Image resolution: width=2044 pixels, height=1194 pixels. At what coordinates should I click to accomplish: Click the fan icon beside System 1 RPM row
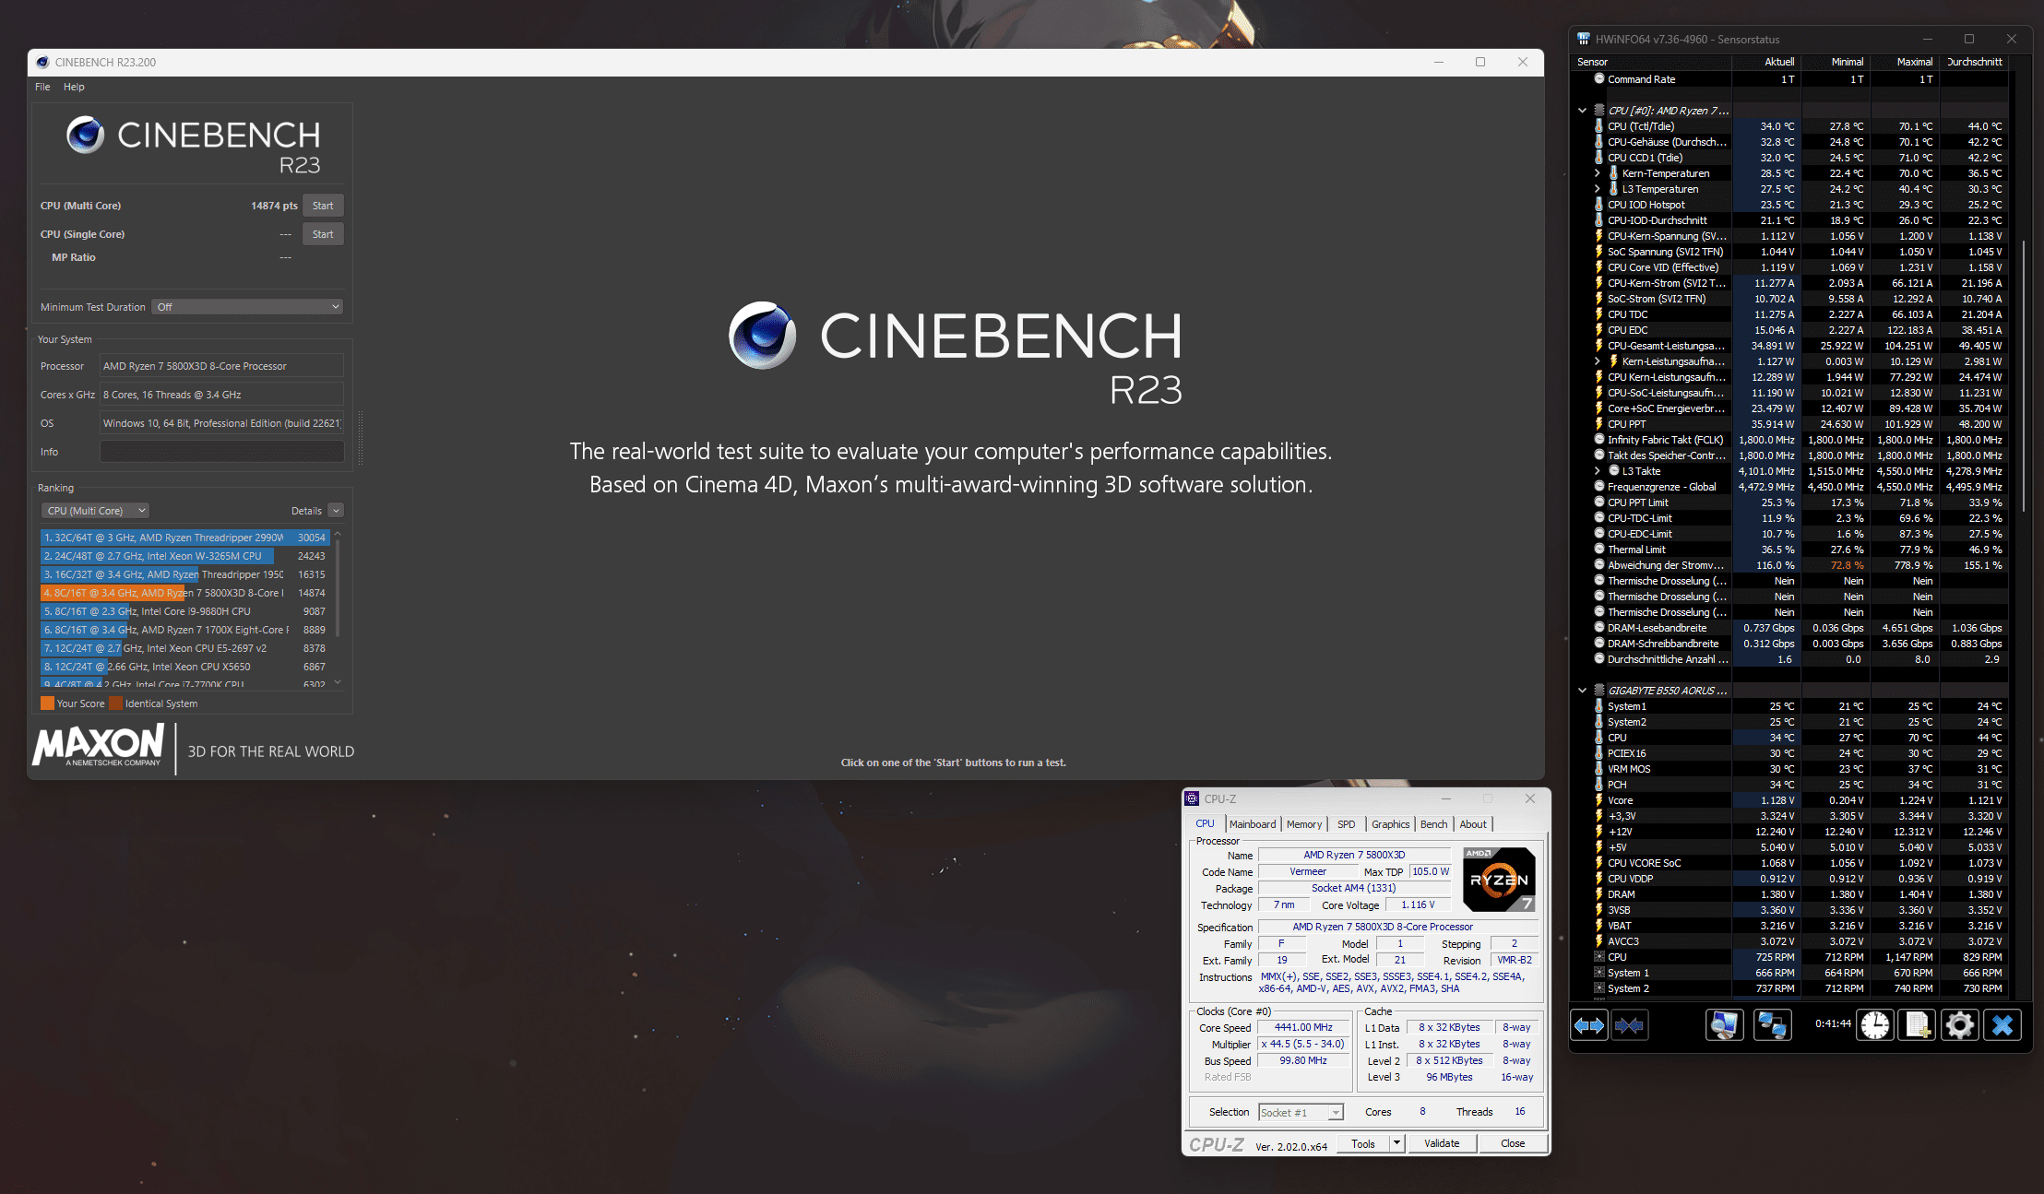click(x=1598, y=973)
